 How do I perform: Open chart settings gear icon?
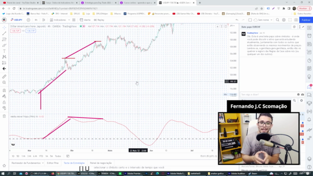[x=284, y=20]
